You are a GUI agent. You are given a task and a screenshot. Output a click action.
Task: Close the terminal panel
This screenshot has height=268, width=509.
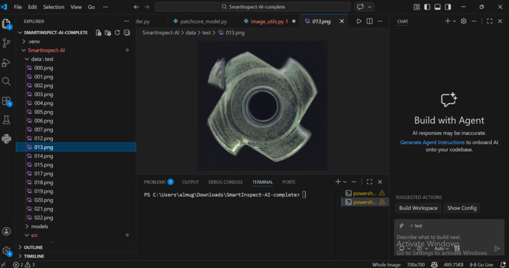click(380, 182)
